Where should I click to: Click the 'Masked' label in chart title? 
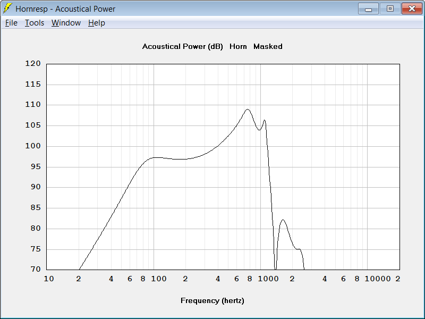pyautogui.click(x=268, y=47)
